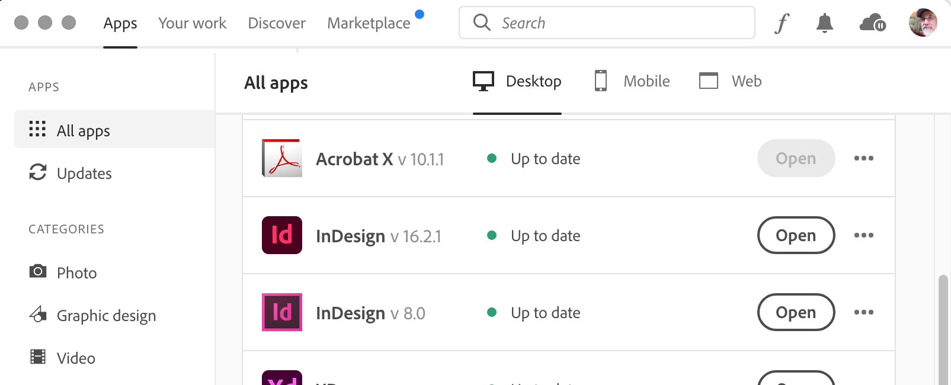Open more options for Acrobat X
This screenshot has height=385, width=951.
(864, 158)
